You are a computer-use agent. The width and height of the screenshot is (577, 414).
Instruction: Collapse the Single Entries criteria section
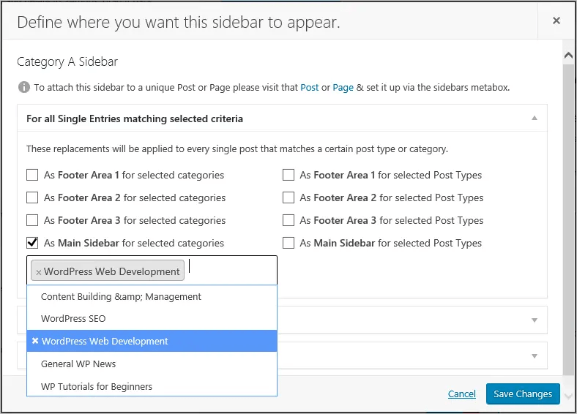pyautogui.click(x=535, y=118)
